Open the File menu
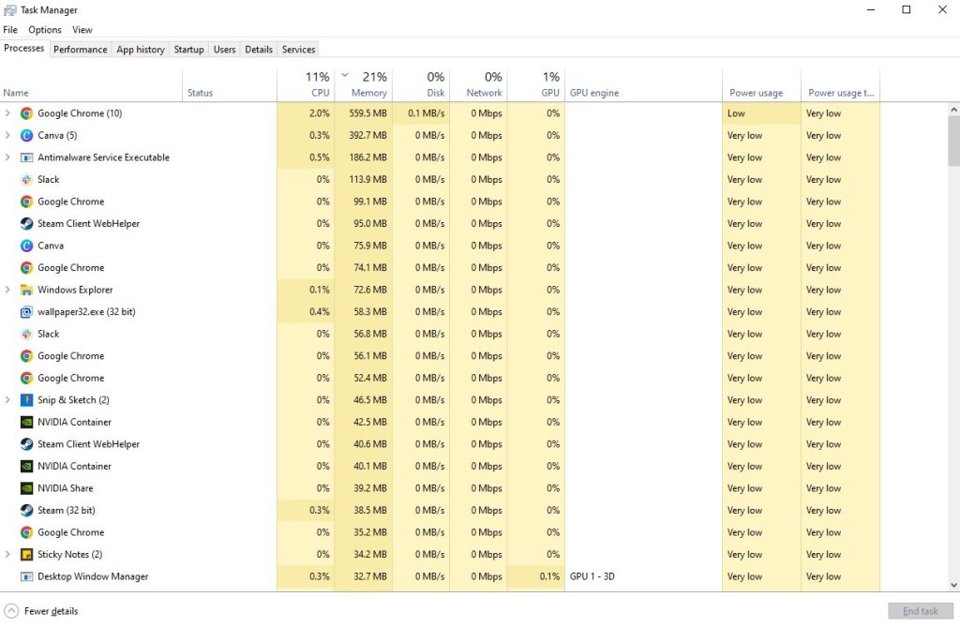The height and width of the screenshot is (627, 960). pos(10,29)
